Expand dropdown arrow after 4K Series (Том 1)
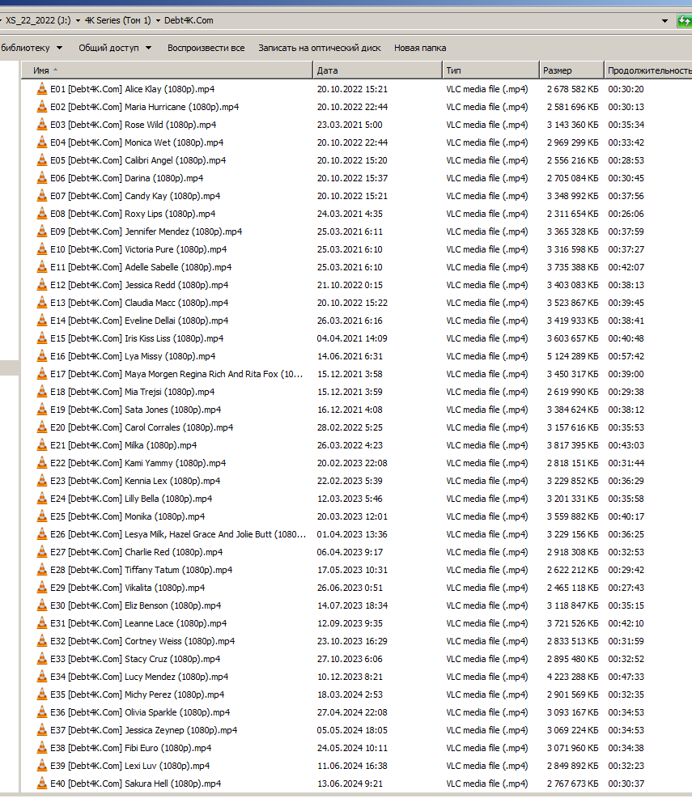The height and width of the screenshot is (807, 692). [158, 21]
